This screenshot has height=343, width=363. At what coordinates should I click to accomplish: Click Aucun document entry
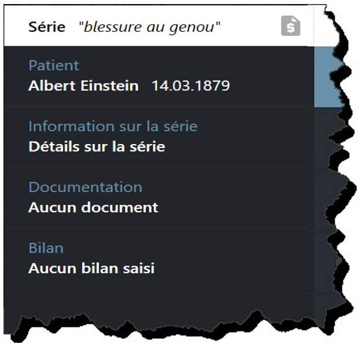pyautogui.click(x=93, y=207)
